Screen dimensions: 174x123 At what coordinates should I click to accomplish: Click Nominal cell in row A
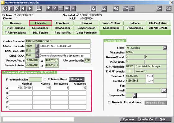(21, 88)
